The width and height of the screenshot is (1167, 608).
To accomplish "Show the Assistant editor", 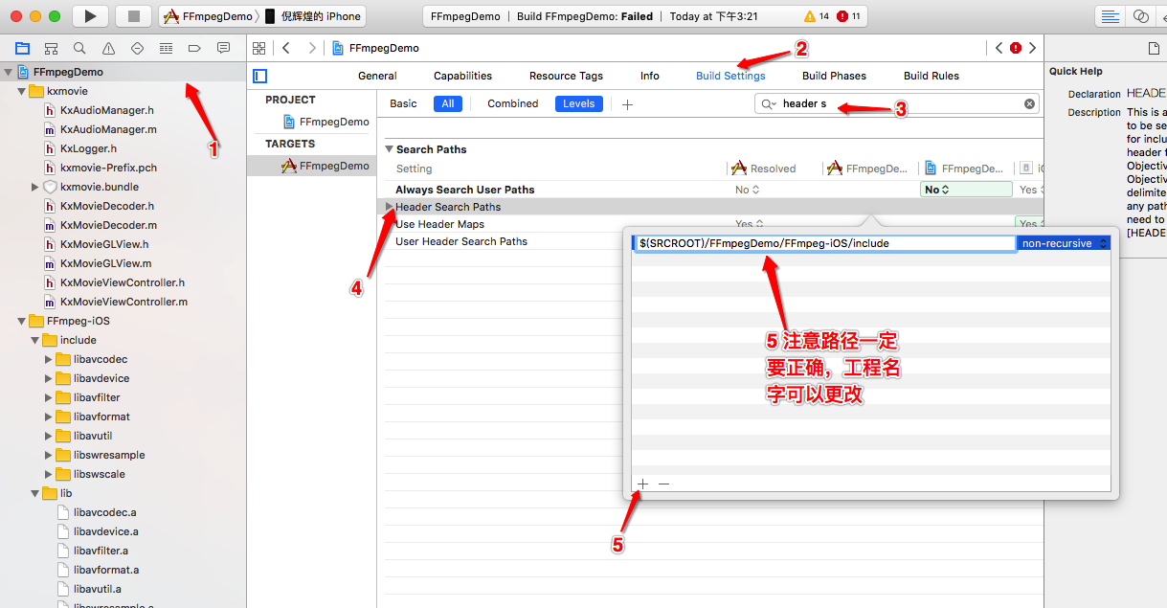I will pos(1140,16).
